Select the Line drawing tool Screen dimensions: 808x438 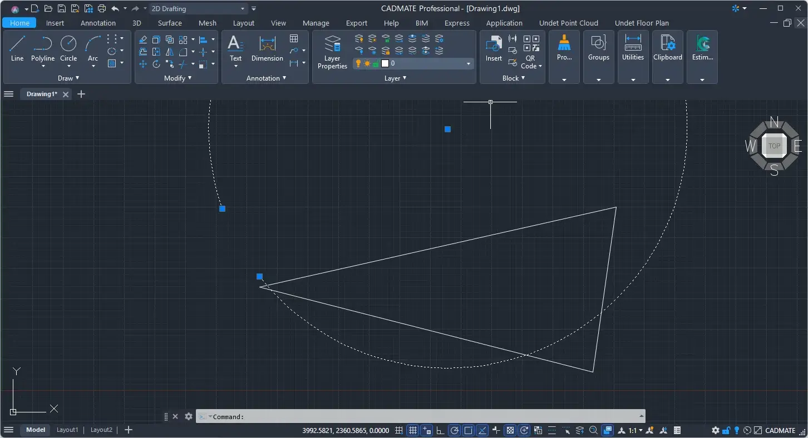[17, 48]
